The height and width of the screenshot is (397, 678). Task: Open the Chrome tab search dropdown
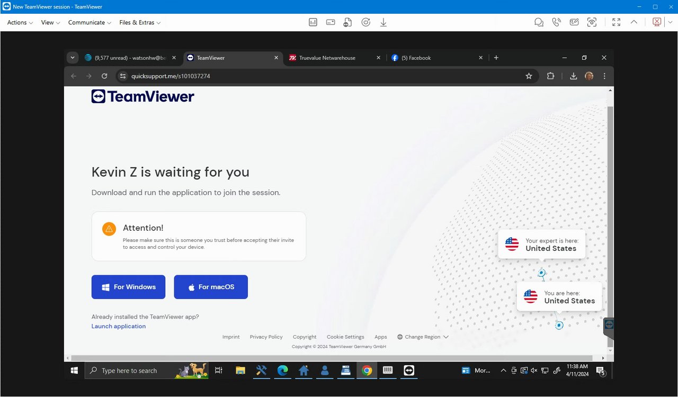coord(73,58)
